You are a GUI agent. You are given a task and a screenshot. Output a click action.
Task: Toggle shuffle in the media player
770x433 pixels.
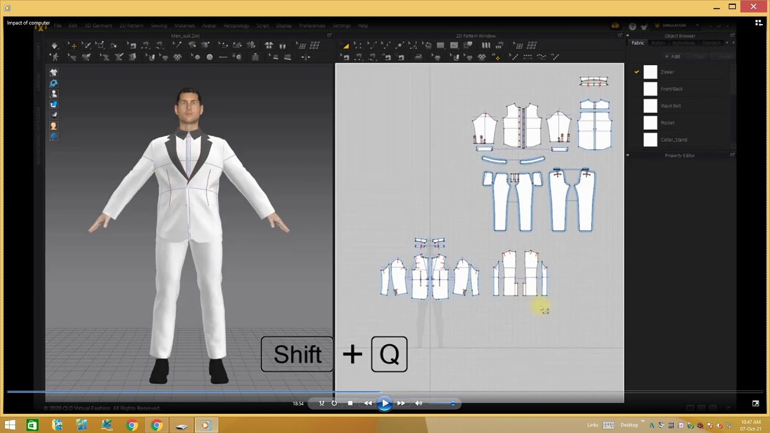pos(322,404)
